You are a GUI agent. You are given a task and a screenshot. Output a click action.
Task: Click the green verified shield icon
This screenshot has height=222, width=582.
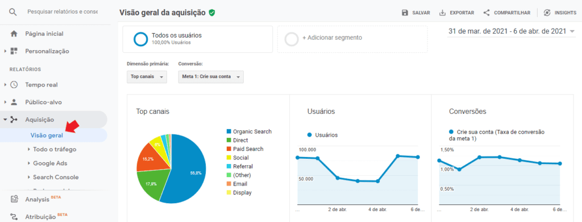(x=212, y=13)
